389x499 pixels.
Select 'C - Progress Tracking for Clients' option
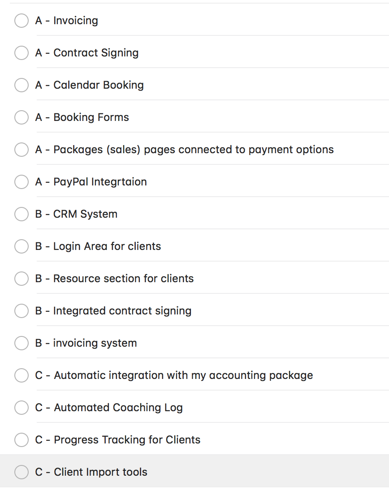(x=22, y=440)
